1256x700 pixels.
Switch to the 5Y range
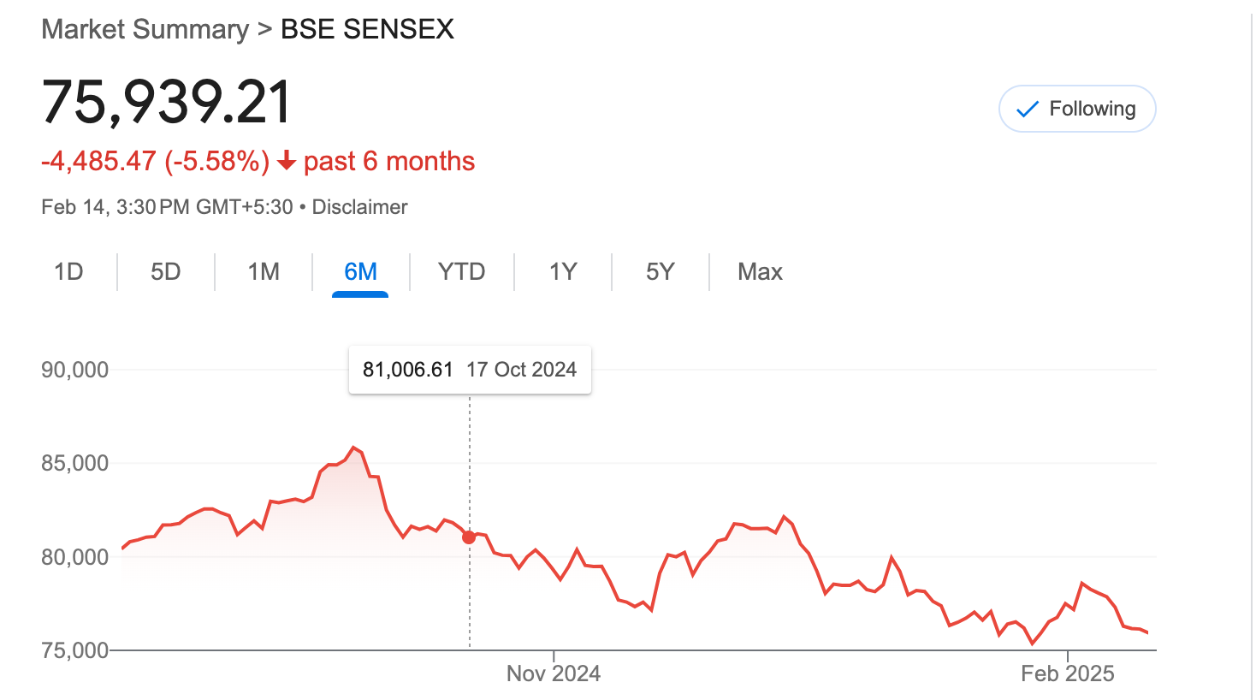(x=661, y=272)
